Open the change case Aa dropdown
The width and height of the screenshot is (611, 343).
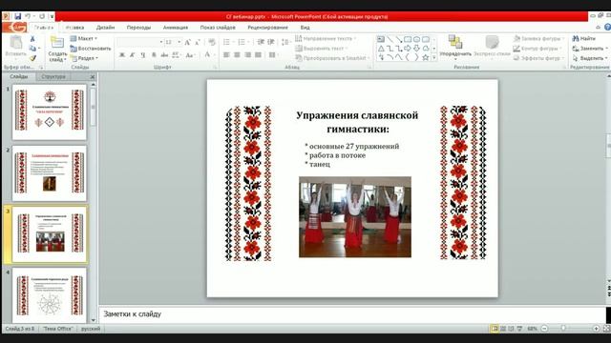190,55
